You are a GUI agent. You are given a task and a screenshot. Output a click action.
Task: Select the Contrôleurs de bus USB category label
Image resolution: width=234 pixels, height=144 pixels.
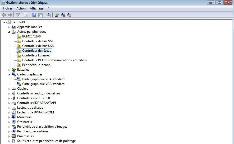coord(34,98)
